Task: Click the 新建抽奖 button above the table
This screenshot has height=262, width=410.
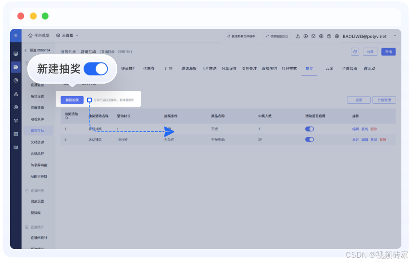Action: point(72,100)
